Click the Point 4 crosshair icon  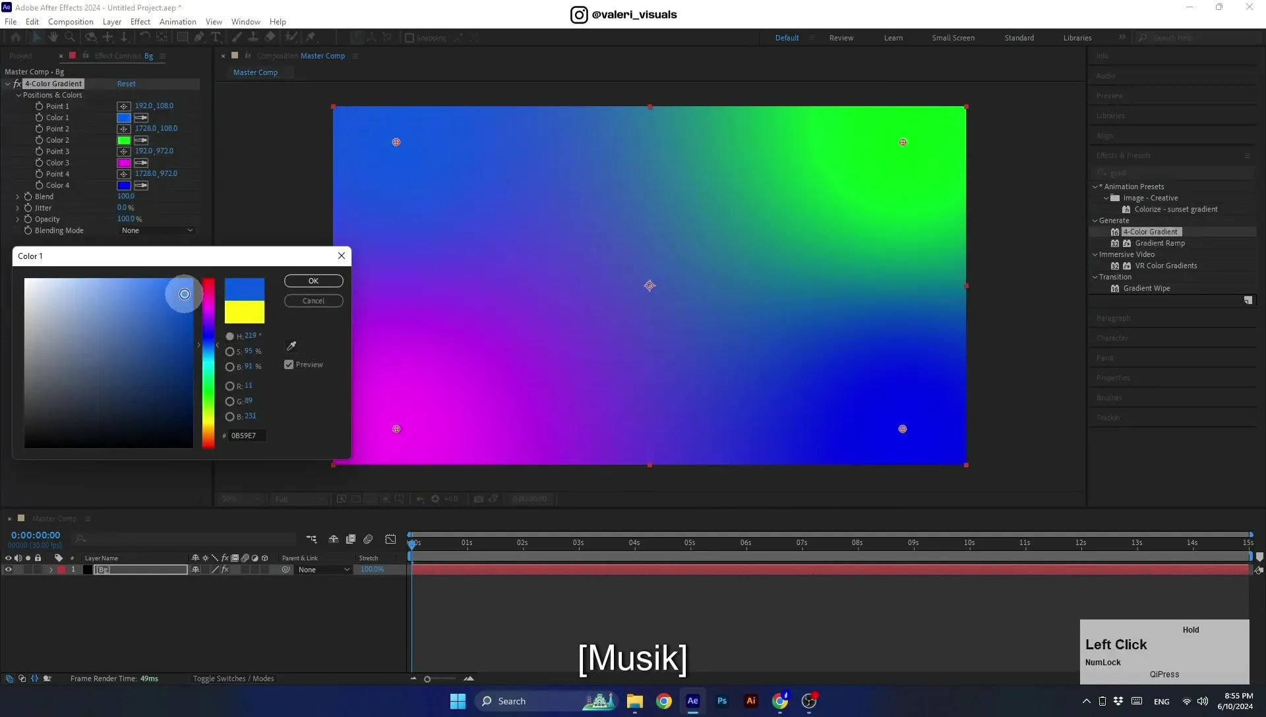pos(123,174)
